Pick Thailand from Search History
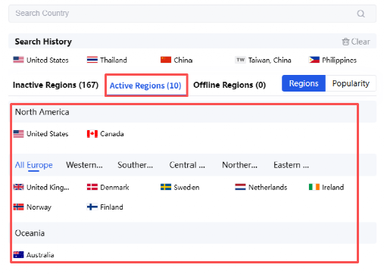 point(107,60)
